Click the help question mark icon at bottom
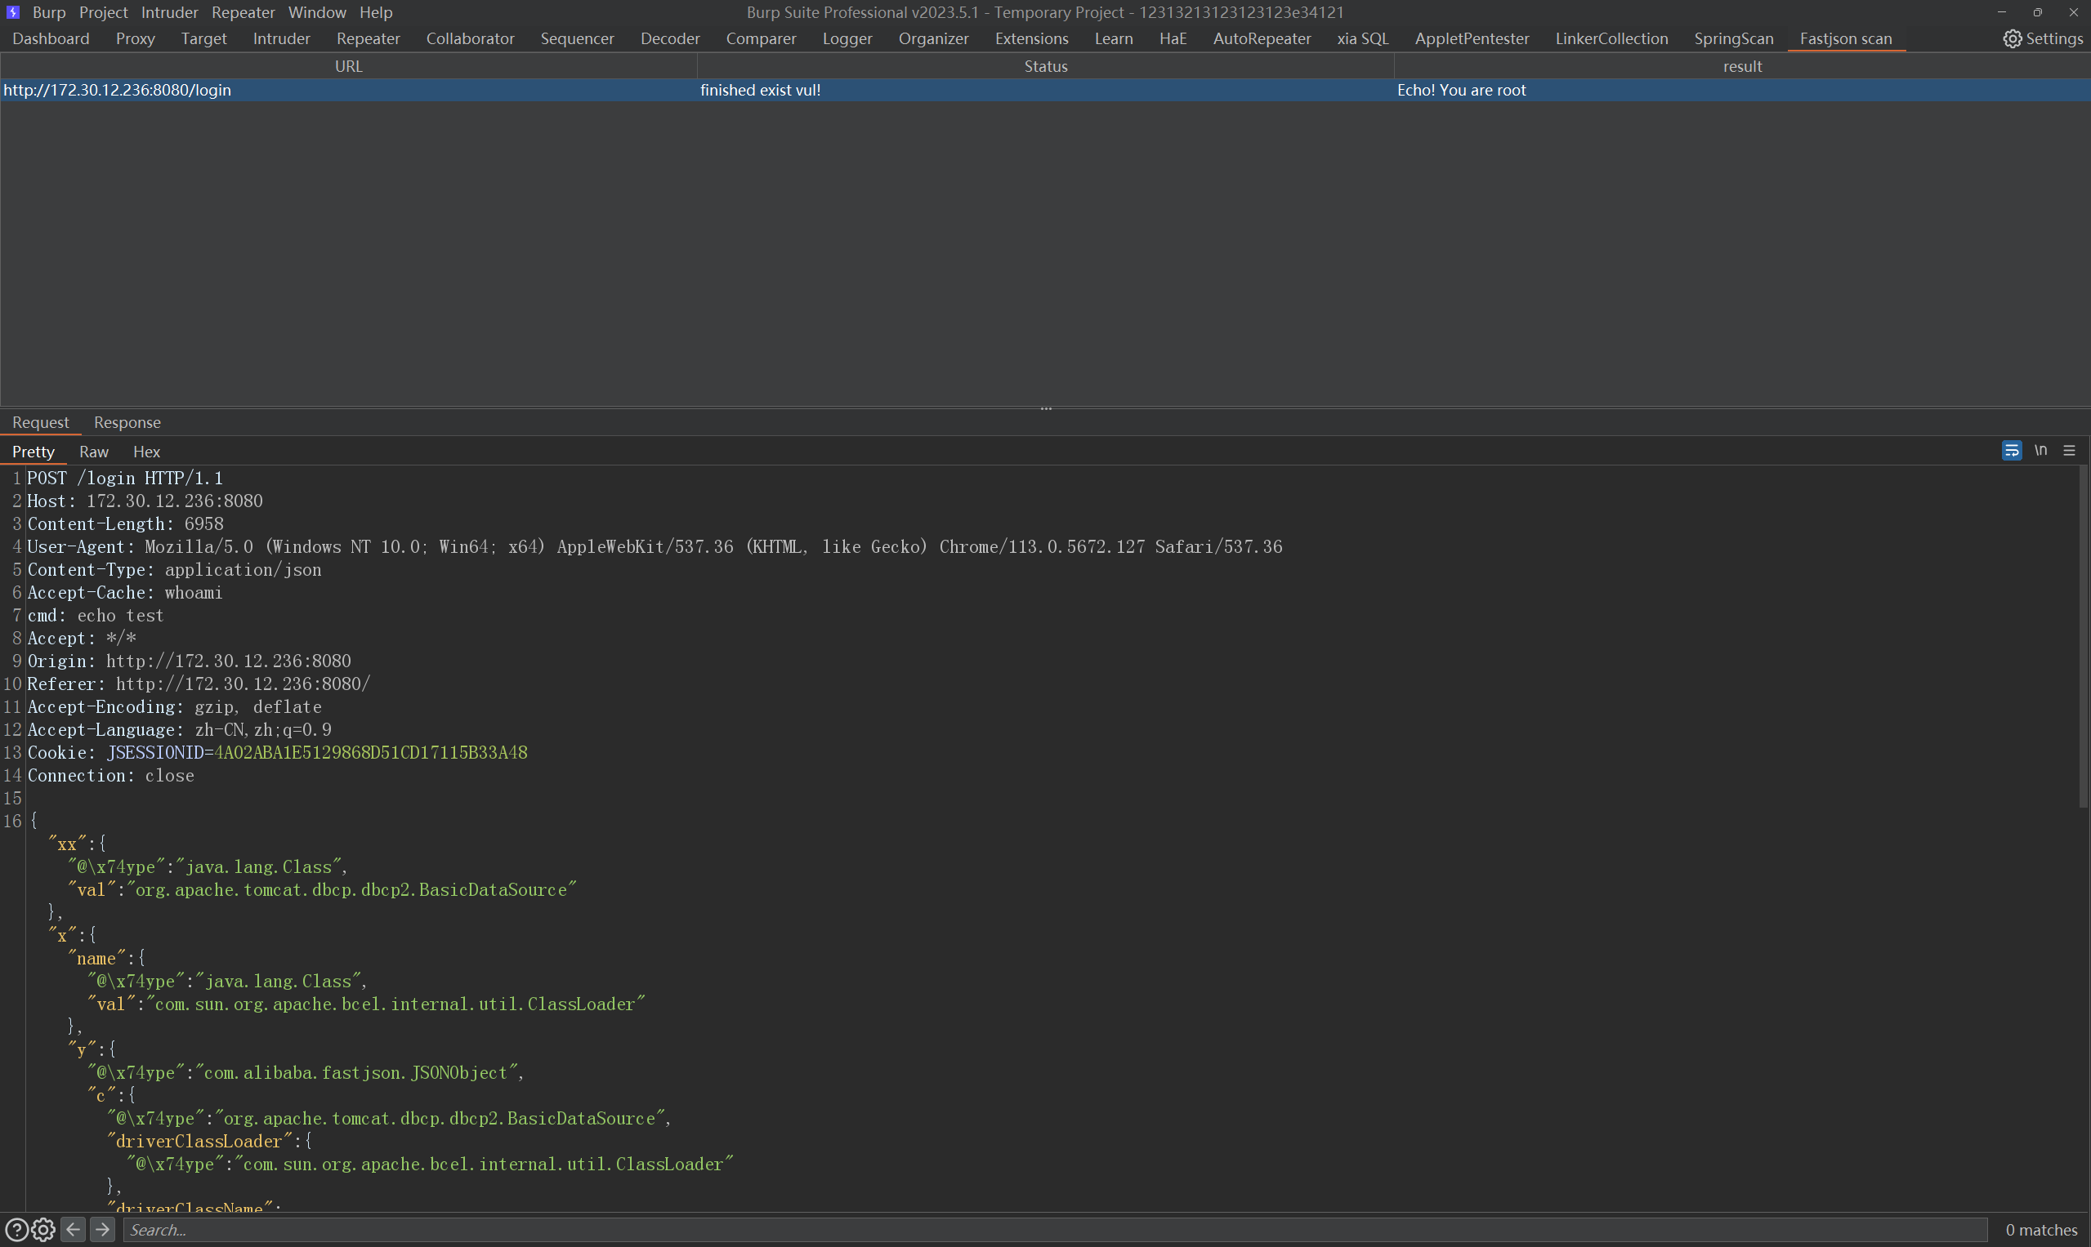The width and height of the screenshot is (2091, 1247). 16,1229
